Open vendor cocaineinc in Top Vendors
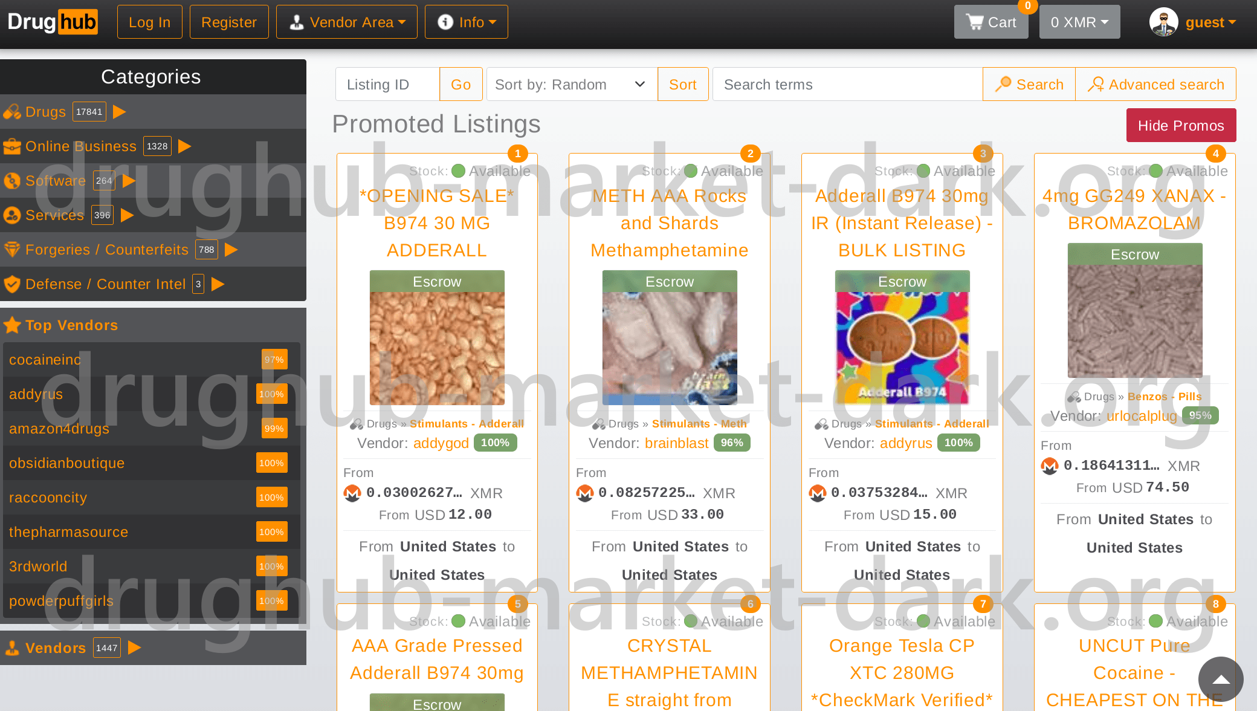 (45, 360)
